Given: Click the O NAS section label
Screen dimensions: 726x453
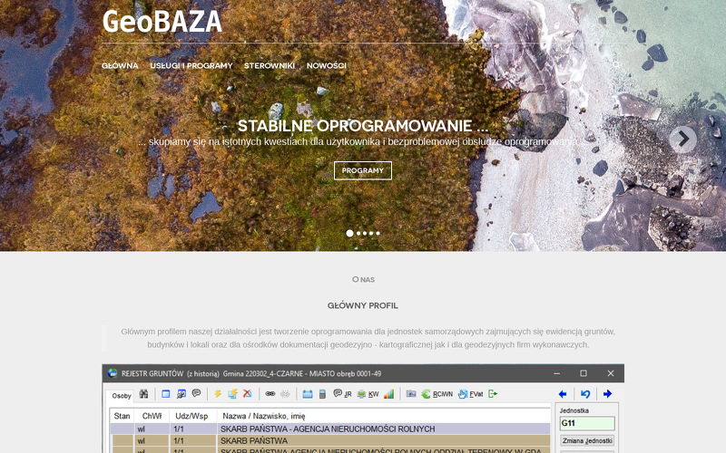Looking at the screenshot, I should 363,279.
